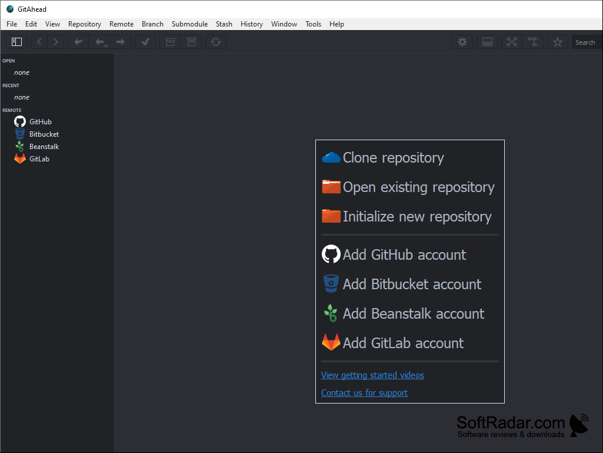The height and width of the screenshot is (453, 603).
Task: Open the Edit menu
Action: (31, 24)
